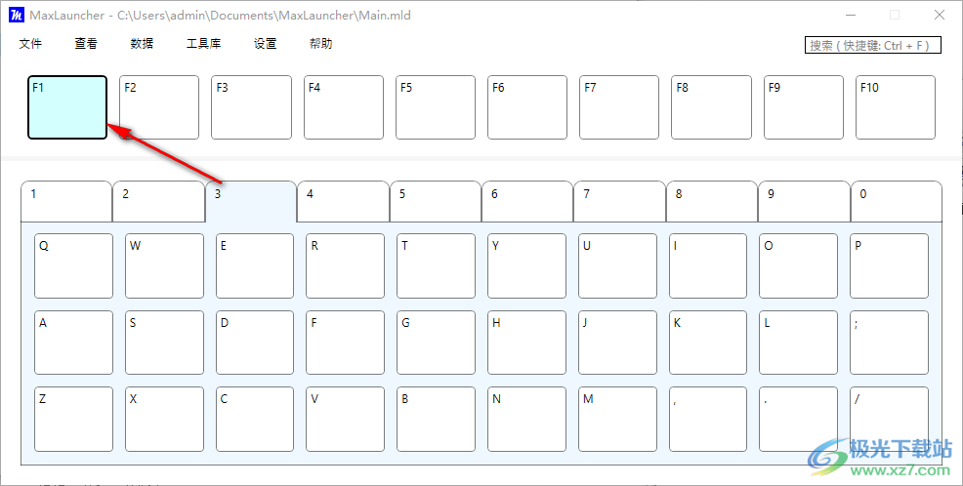Open the 文件 menu
Screen dimensions: 963x486
click(x=30, y=44)
